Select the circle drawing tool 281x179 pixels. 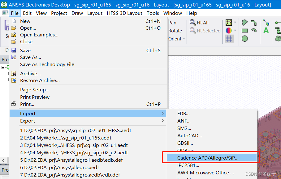[x=245, y=38]
